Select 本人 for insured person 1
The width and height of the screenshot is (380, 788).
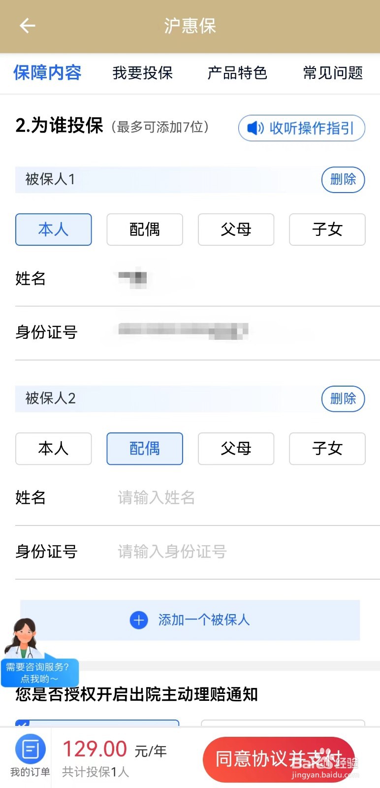click(x=54, y=230)
